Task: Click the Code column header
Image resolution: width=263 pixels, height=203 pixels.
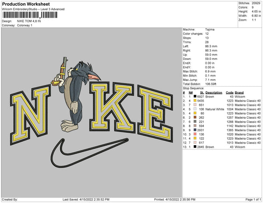Action: pos(229,93)
